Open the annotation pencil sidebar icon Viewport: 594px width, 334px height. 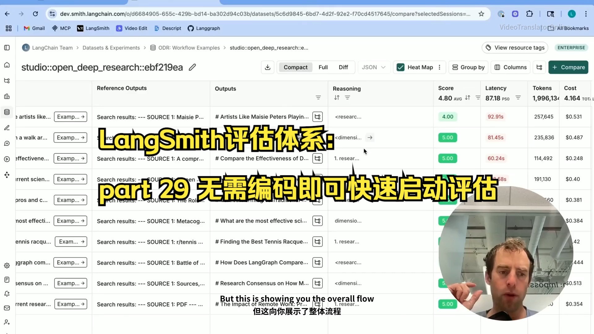pyautogui.click(x=7, y=128)
